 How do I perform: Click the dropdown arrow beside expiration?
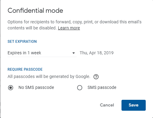(74, 53)
